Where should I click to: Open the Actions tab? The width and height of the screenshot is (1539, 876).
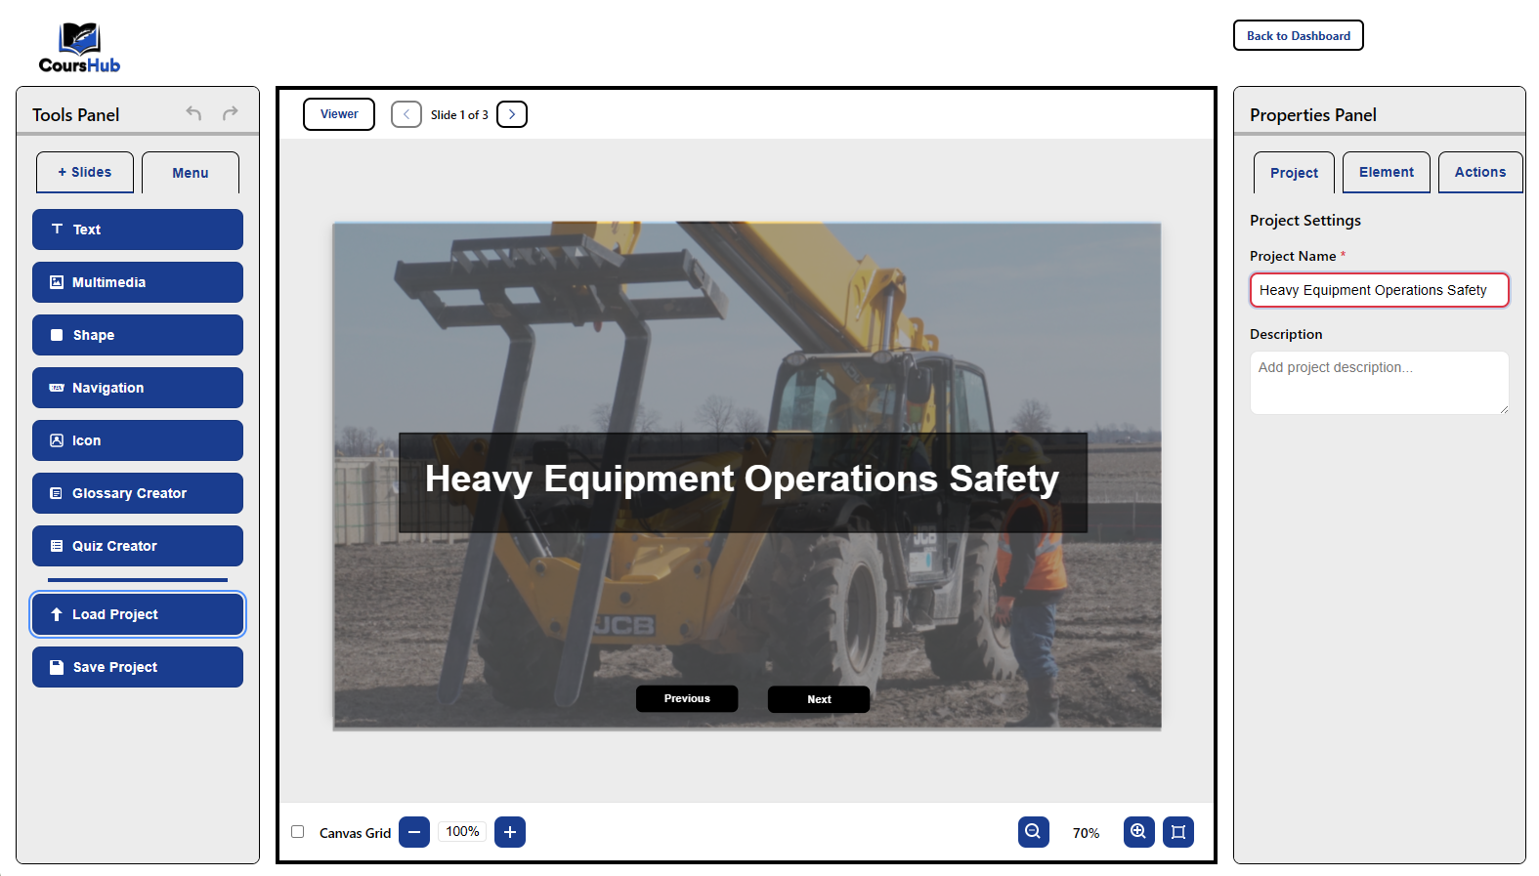coord(1479,172)
